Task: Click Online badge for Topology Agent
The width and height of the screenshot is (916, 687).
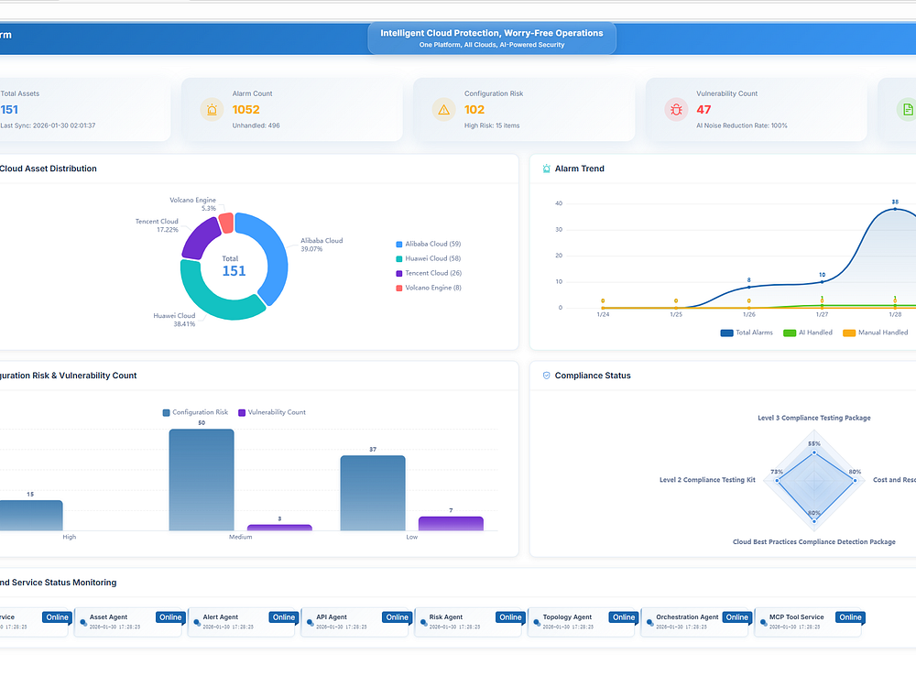Action: coord(624,617)
